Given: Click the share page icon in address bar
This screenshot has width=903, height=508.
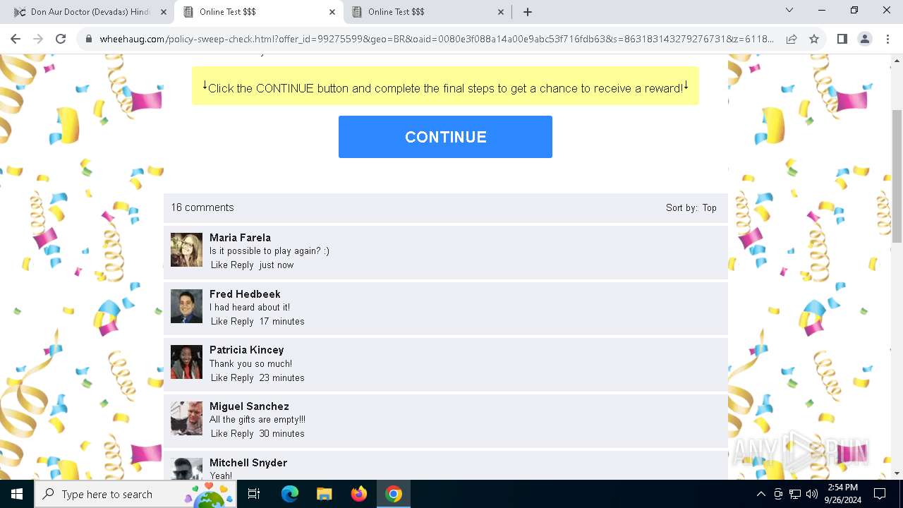Looking at the screenshot, I should [792, 39].
